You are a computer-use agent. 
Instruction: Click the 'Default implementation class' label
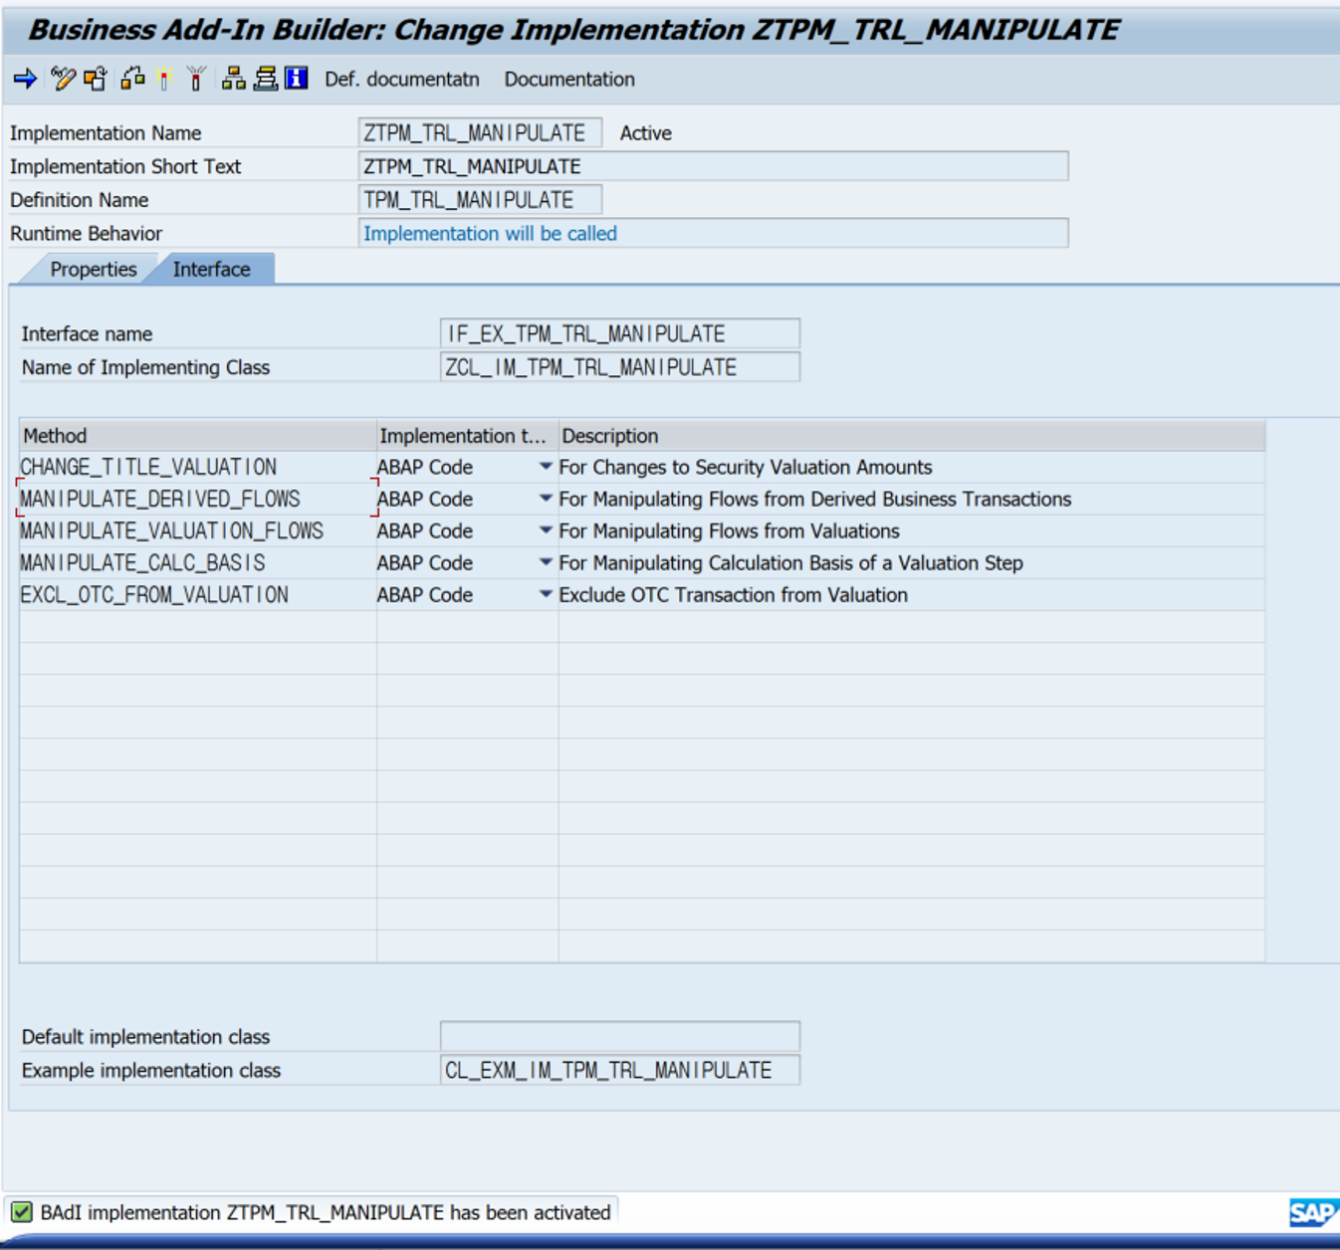coord(145,1037)
